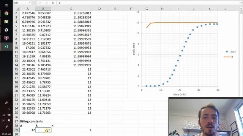Select column A header
Screen dimensions: 243x136
[27, 9]
